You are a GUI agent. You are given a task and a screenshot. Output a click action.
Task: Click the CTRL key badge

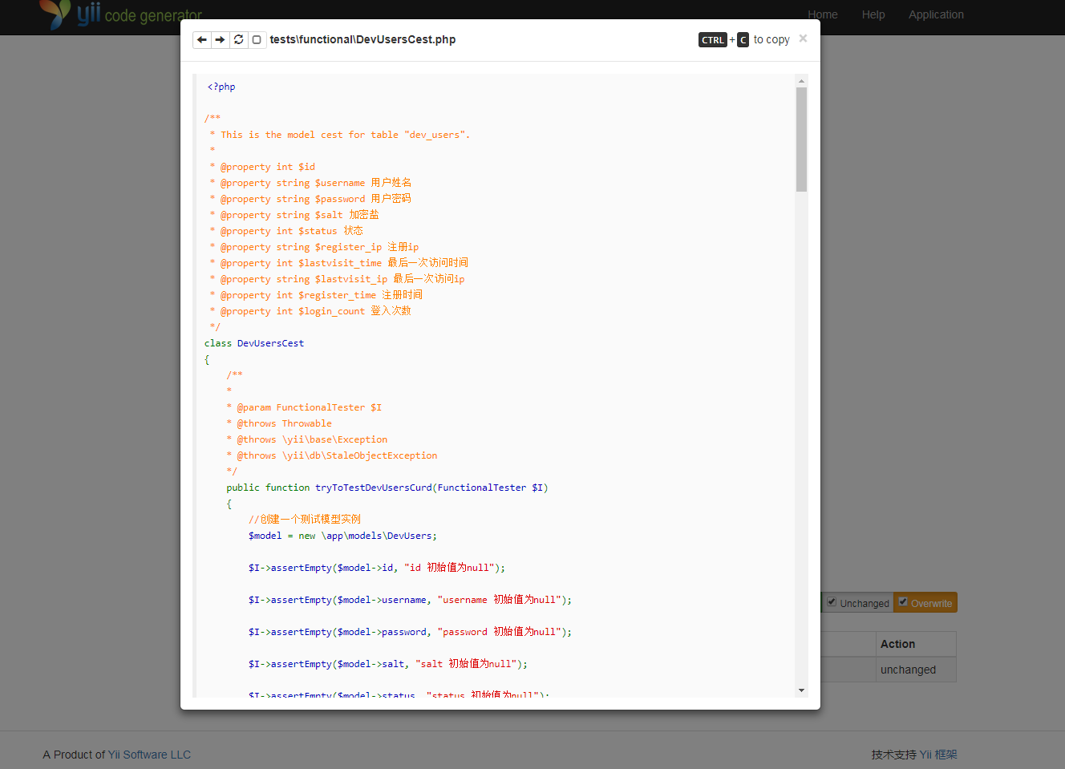point(713,40)
